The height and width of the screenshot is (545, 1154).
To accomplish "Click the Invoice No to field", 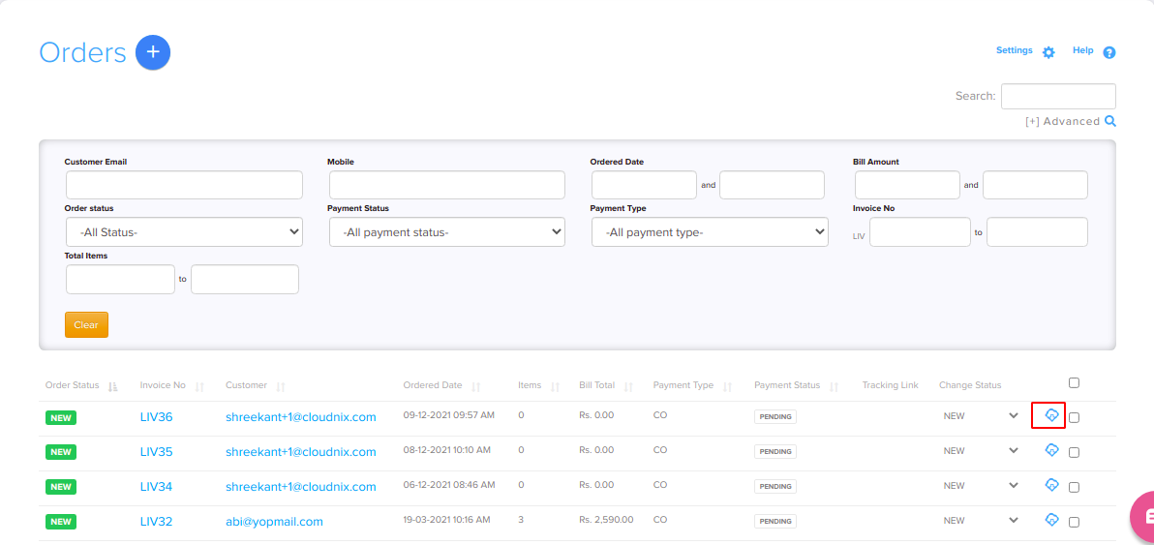I will point(1037,231).
